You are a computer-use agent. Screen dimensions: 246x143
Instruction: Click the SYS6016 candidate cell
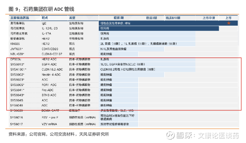(x=16, y=117)
